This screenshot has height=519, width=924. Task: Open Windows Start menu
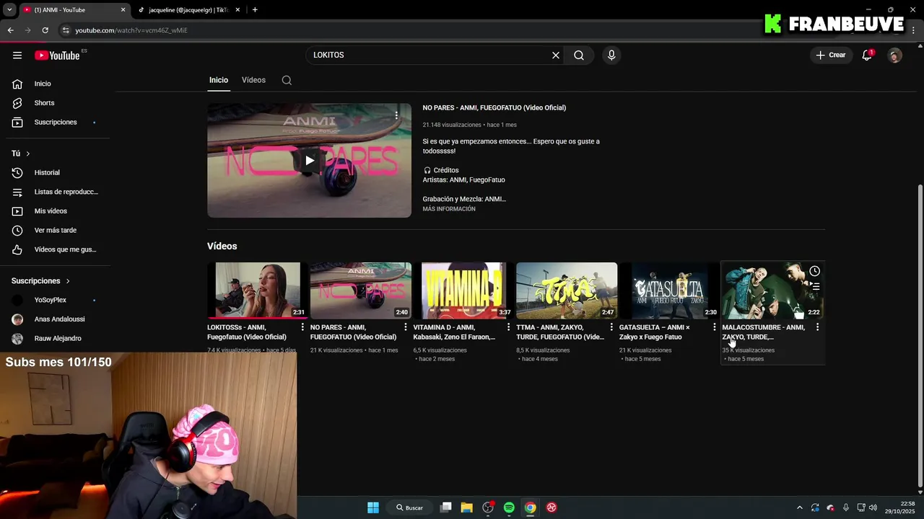coord(373,507)
